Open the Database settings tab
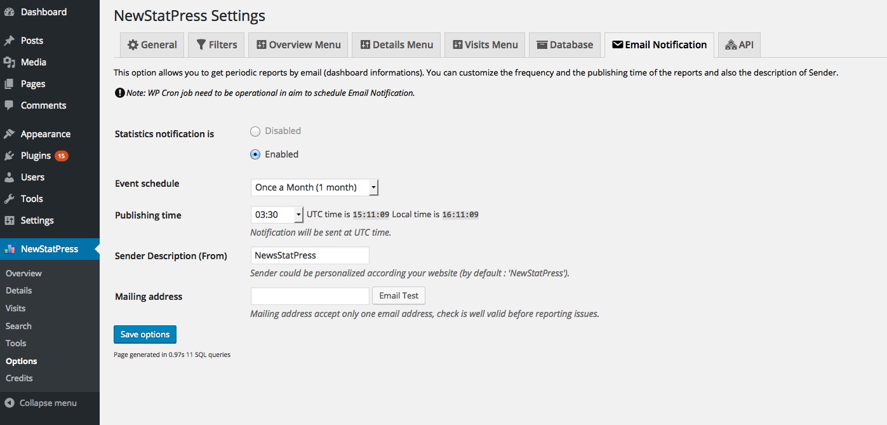This screenshot has height=425, width=887. click(564, 45)
